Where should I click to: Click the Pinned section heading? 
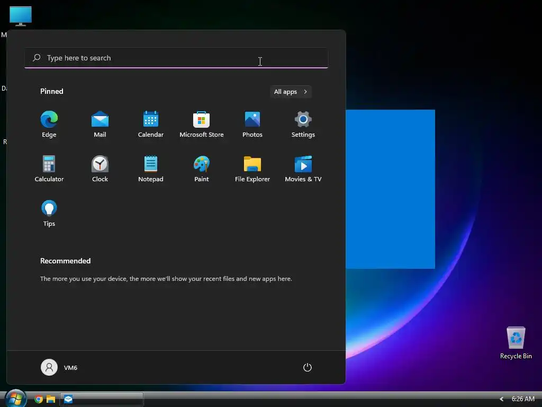coord(52,91)
